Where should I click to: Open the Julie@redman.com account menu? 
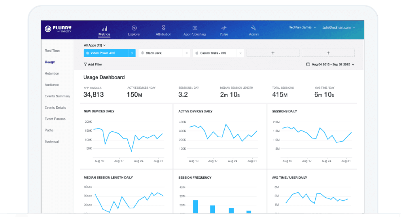tap(339, 28)
